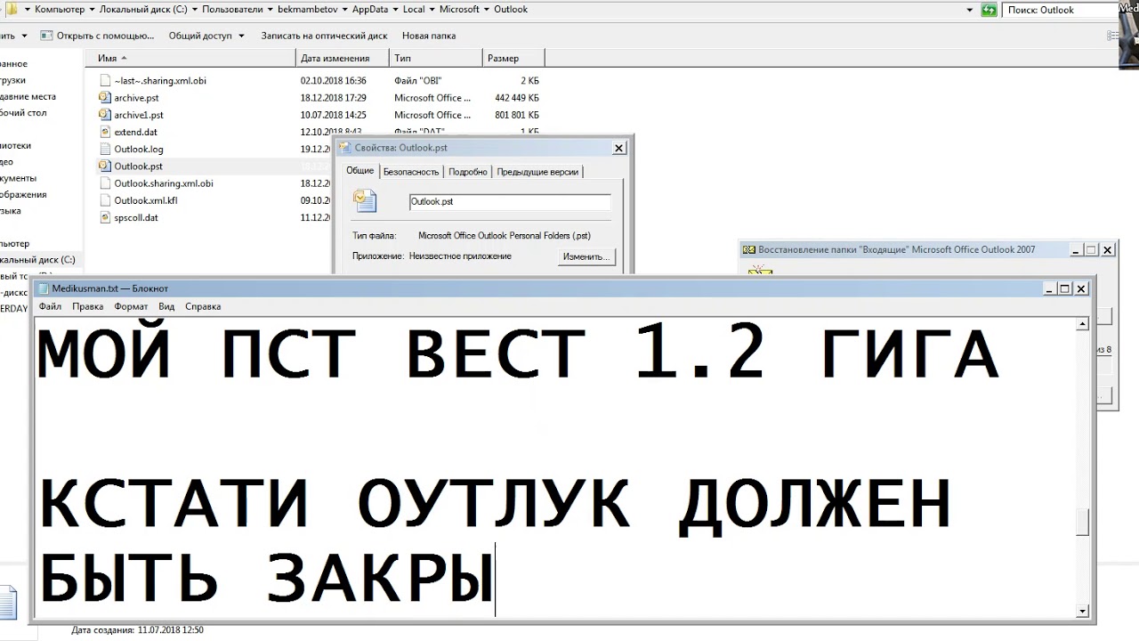Switch to the Общие tab in properties
This screenshot has width=1139, height=641.
click(x=359, y=171)
